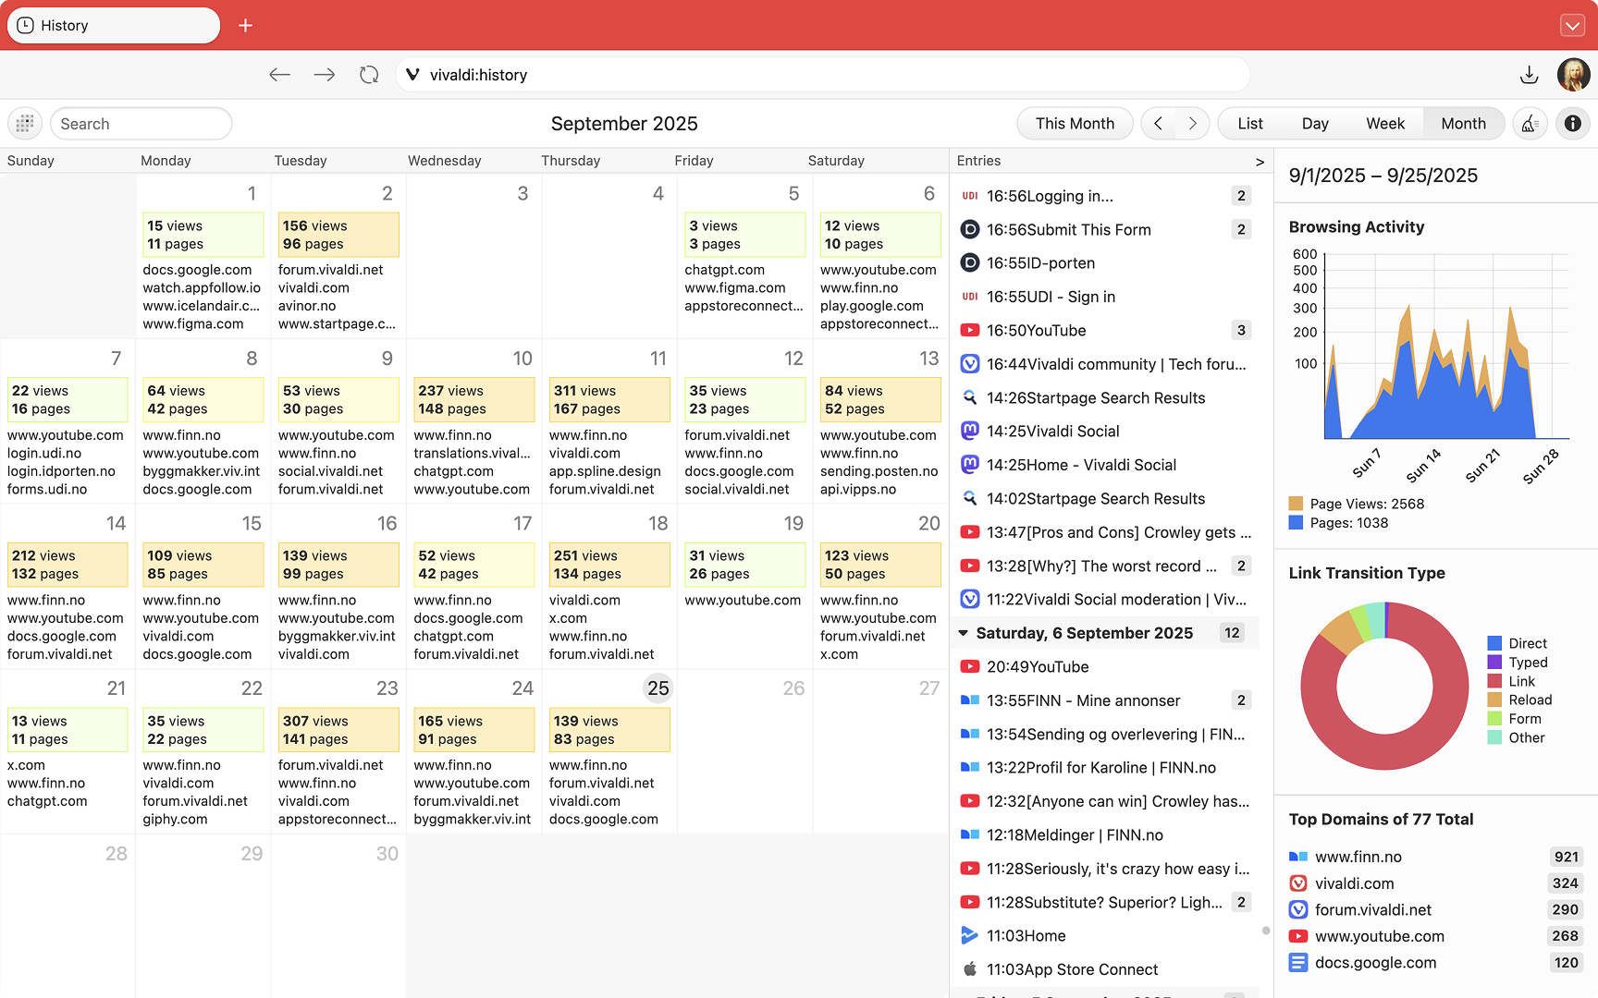Go back with the left arrow

point(279,75)
